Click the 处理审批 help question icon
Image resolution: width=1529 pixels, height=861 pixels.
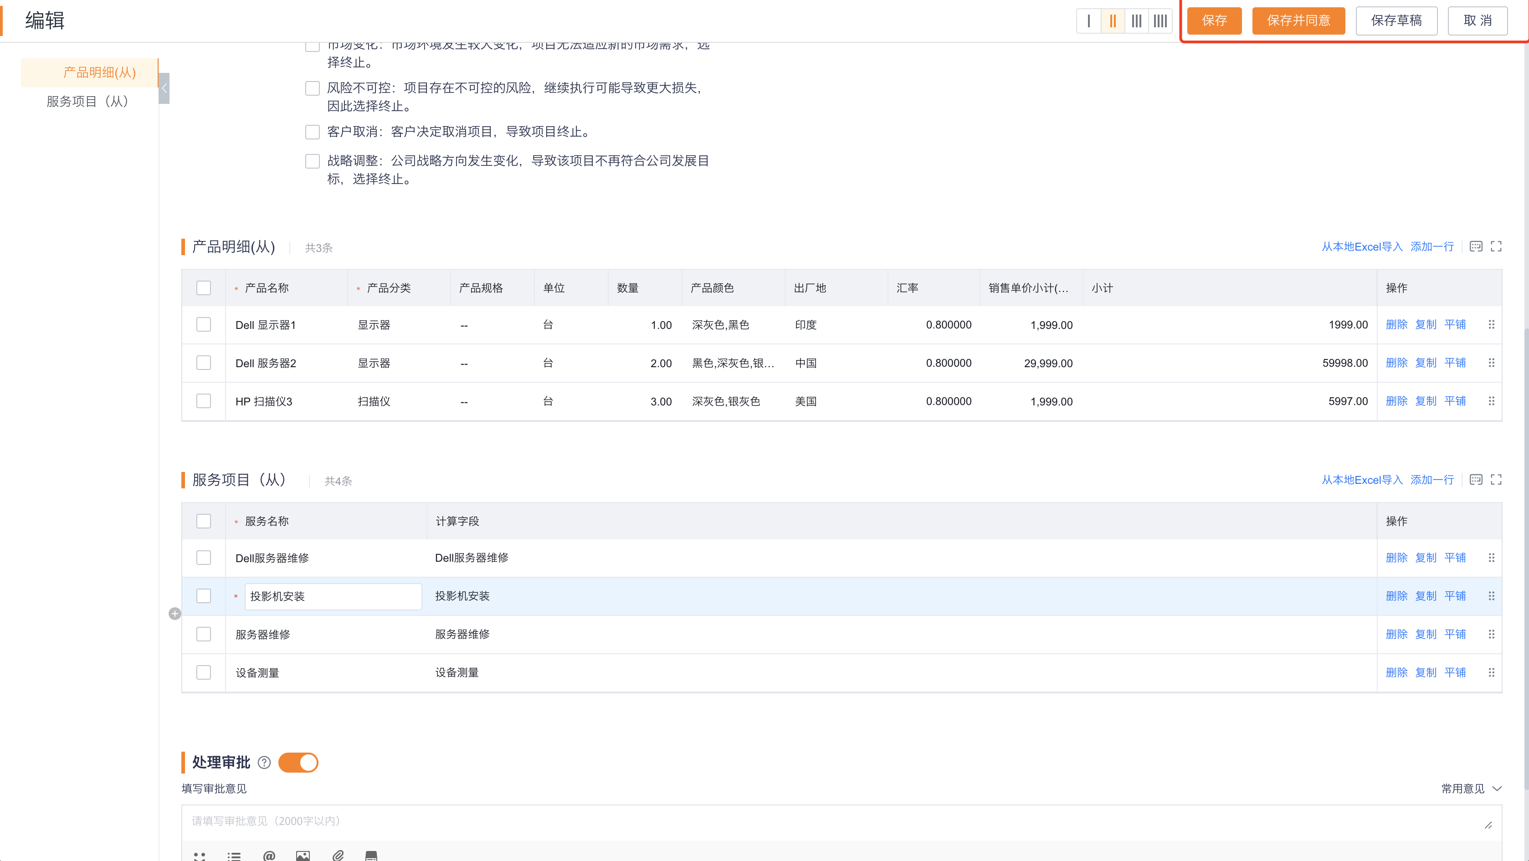[x=264, y=763]
